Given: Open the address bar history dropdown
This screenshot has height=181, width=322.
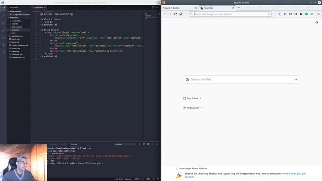Looking at the screenshot, I should click(x=269, y=14).
